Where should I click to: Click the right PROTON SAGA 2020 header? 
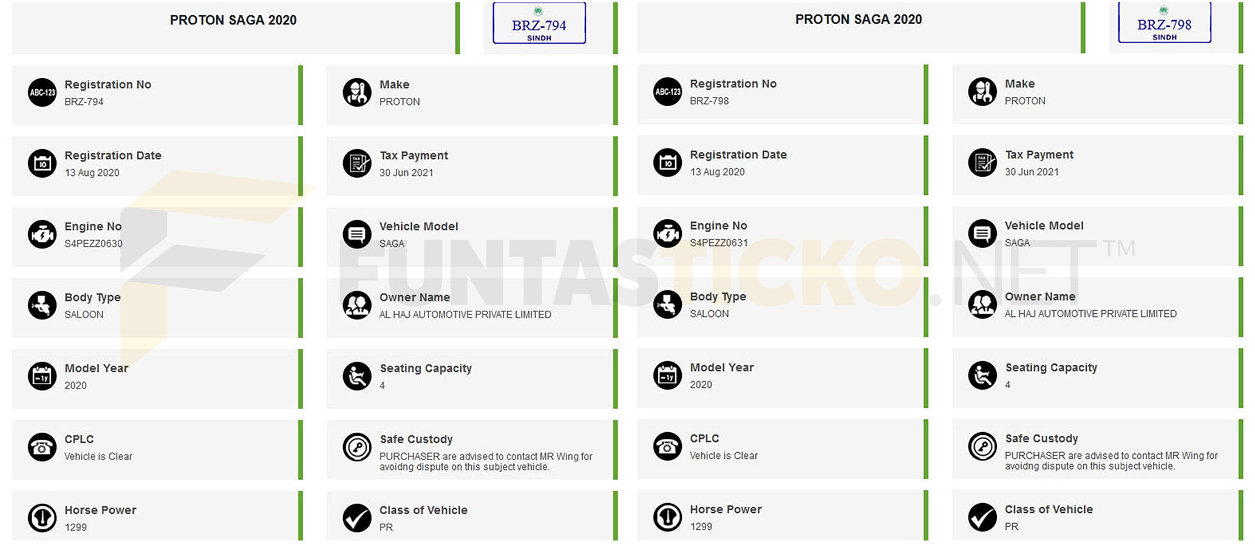coord(859,19)
